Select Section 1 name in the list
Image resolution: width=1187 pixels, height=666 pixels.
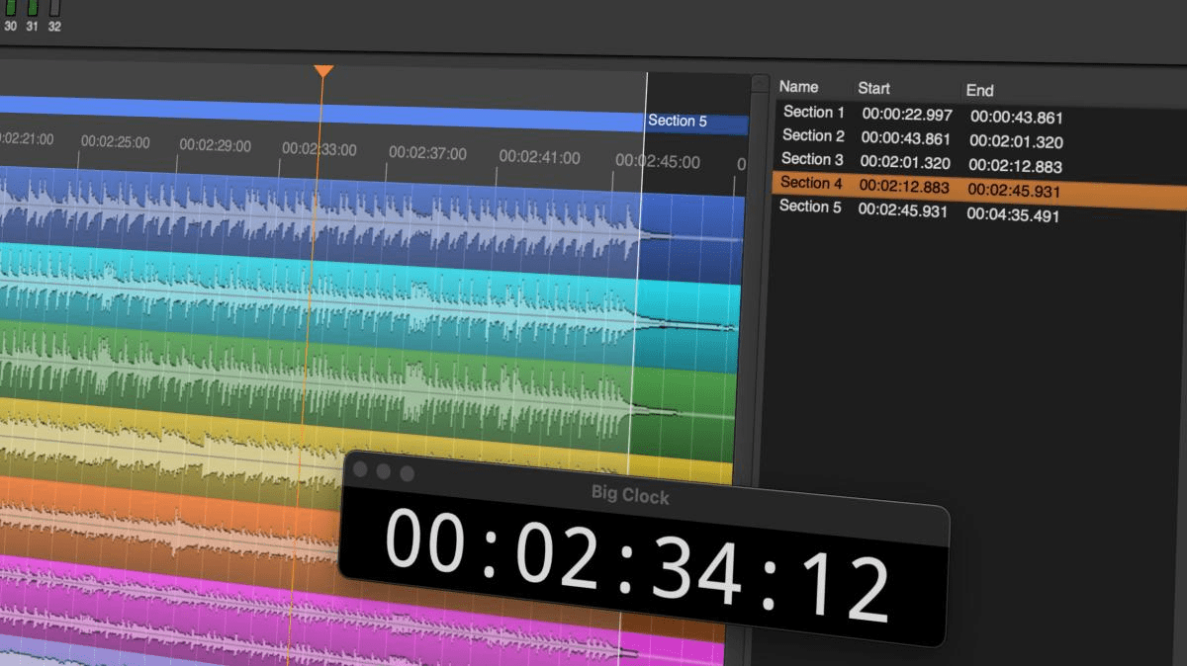point(814,113)
